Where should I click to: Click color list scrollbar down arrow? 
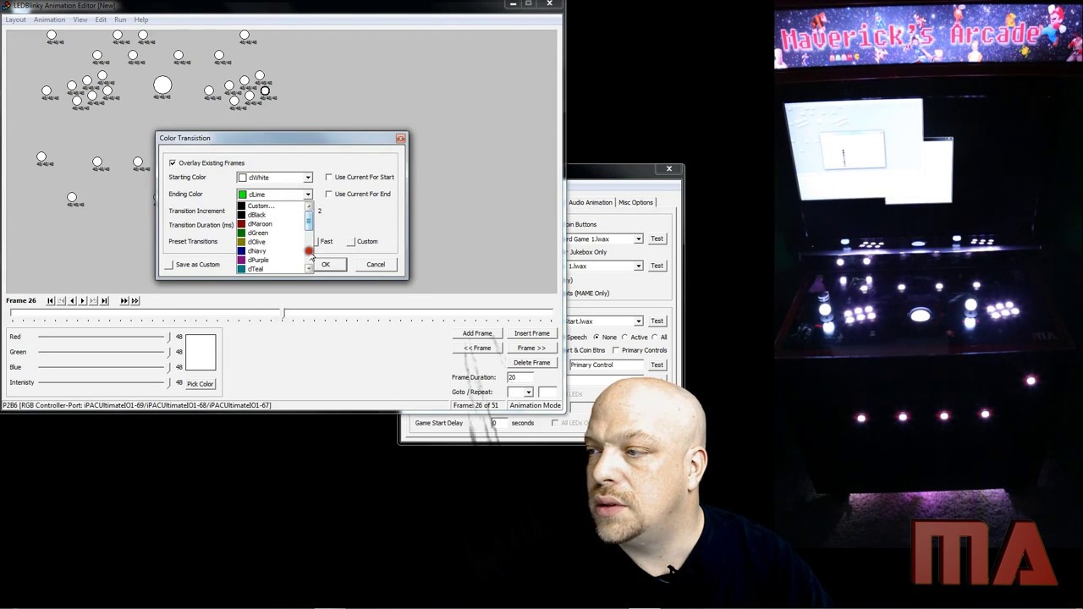coord(308,269)
